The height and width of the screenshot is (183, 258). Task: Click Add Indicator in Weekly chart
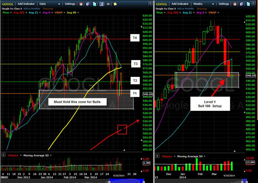180,4
